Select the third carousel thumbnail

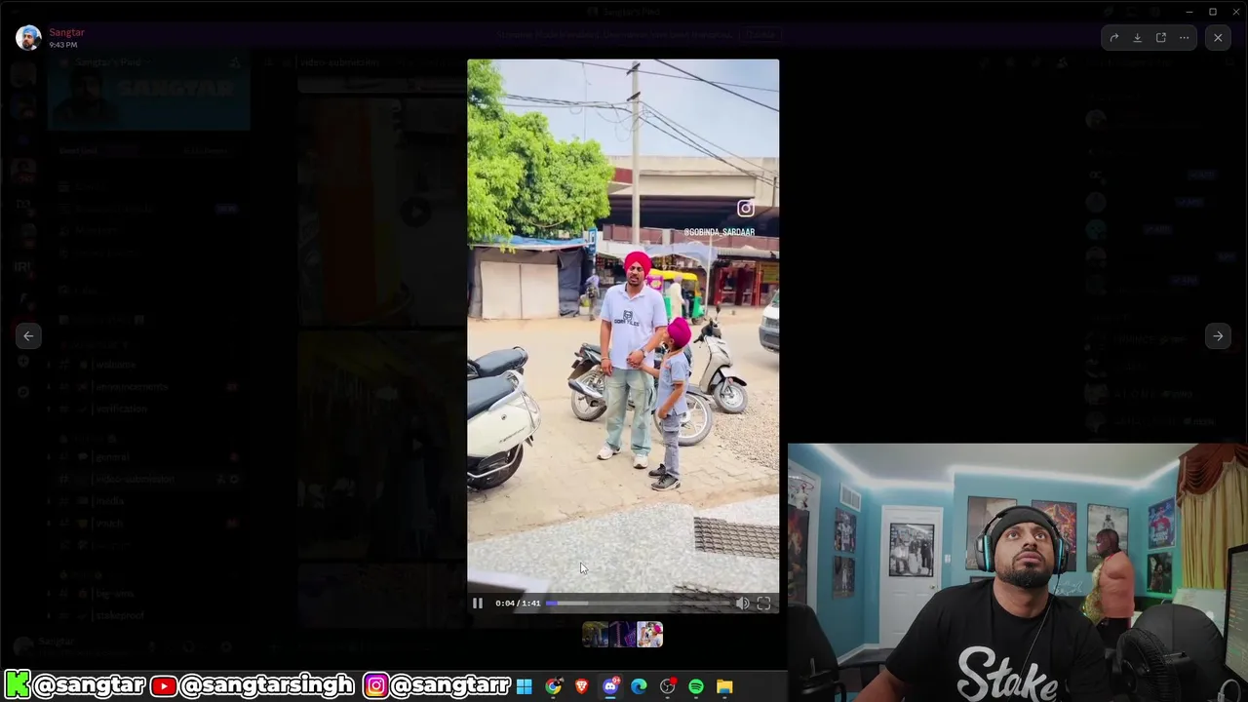point(649,635)
